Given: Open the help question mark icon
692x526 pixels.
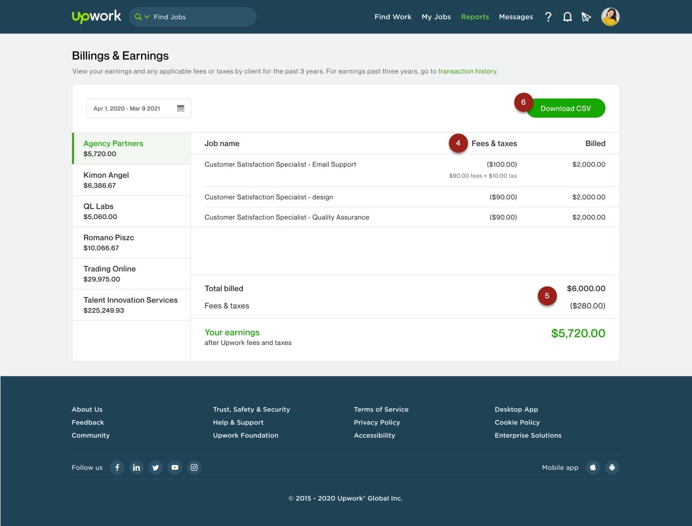Looking at the screenshot, I should (x=548, y=17).
